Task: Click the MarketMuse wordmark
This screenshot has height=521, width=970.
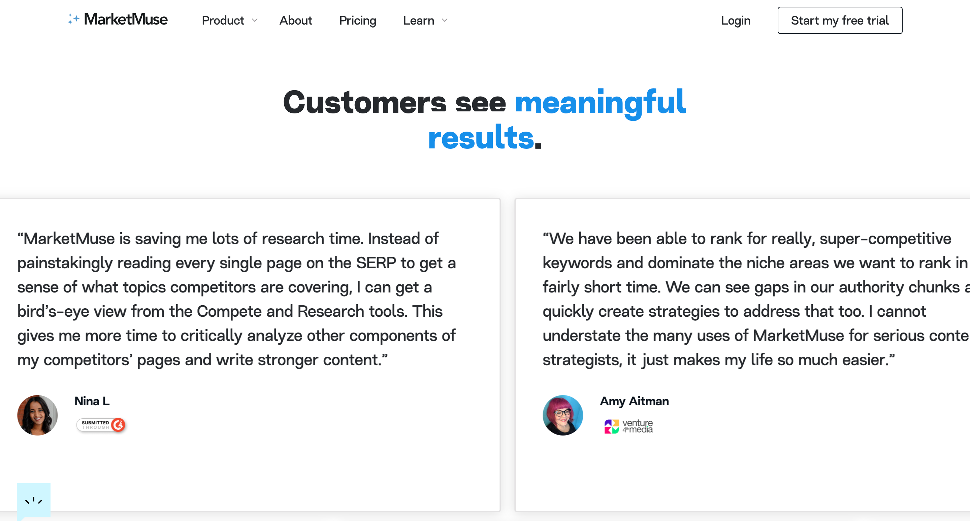Action: [126, 19]
